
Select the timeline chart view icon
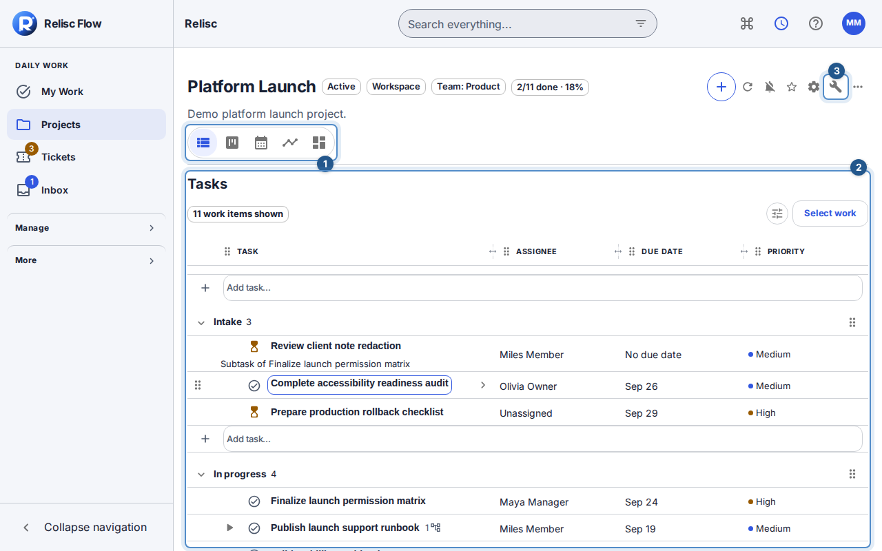(290, 143)
